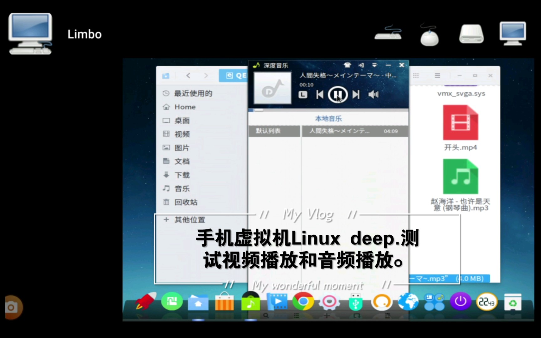
Task: Open the orange circle dock icon
Action: pyautogui.click(x=382, y=302)
